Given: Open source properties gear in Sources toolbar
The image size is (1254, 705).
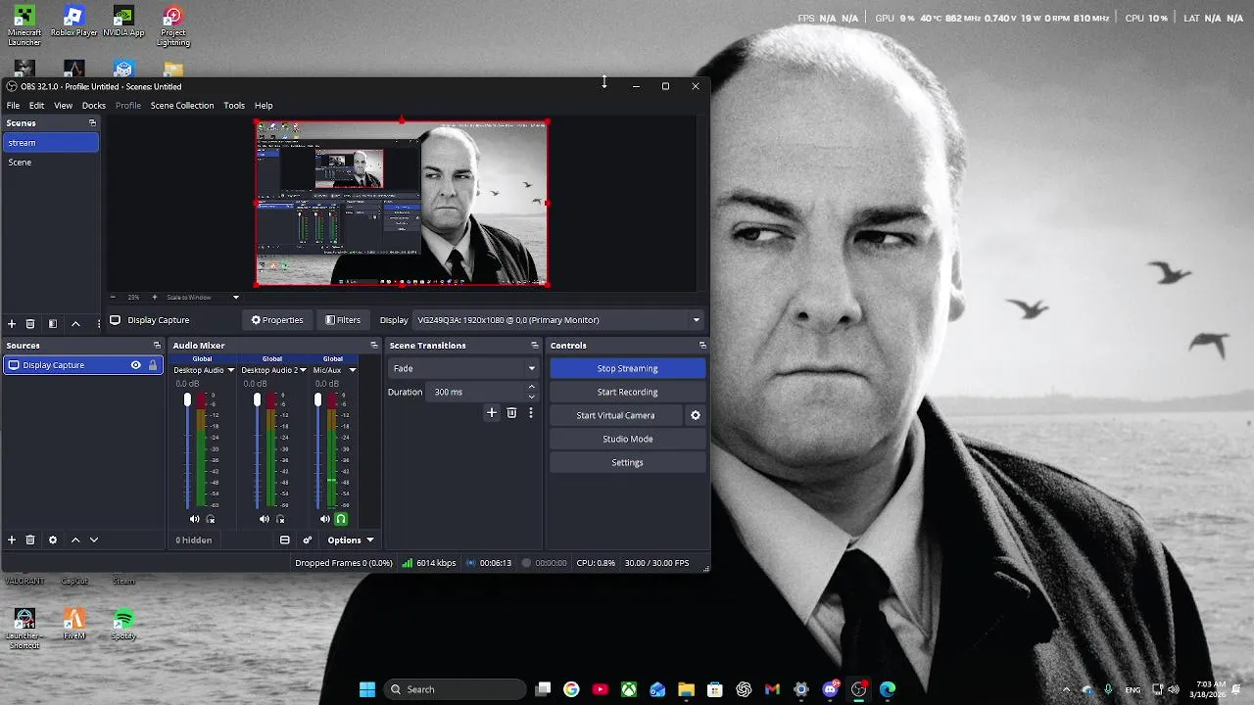Looking at the screenshot, I should (53, 540).
